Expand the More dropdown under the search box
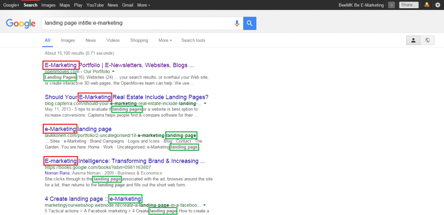 pyautogui.click(x=165, y=40)
